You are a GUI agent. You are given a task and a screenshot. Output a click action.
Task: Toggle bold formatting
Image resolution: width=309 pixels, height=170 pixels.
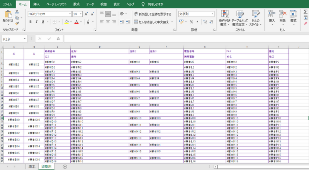pyautogui.click(x=31, y=22)
